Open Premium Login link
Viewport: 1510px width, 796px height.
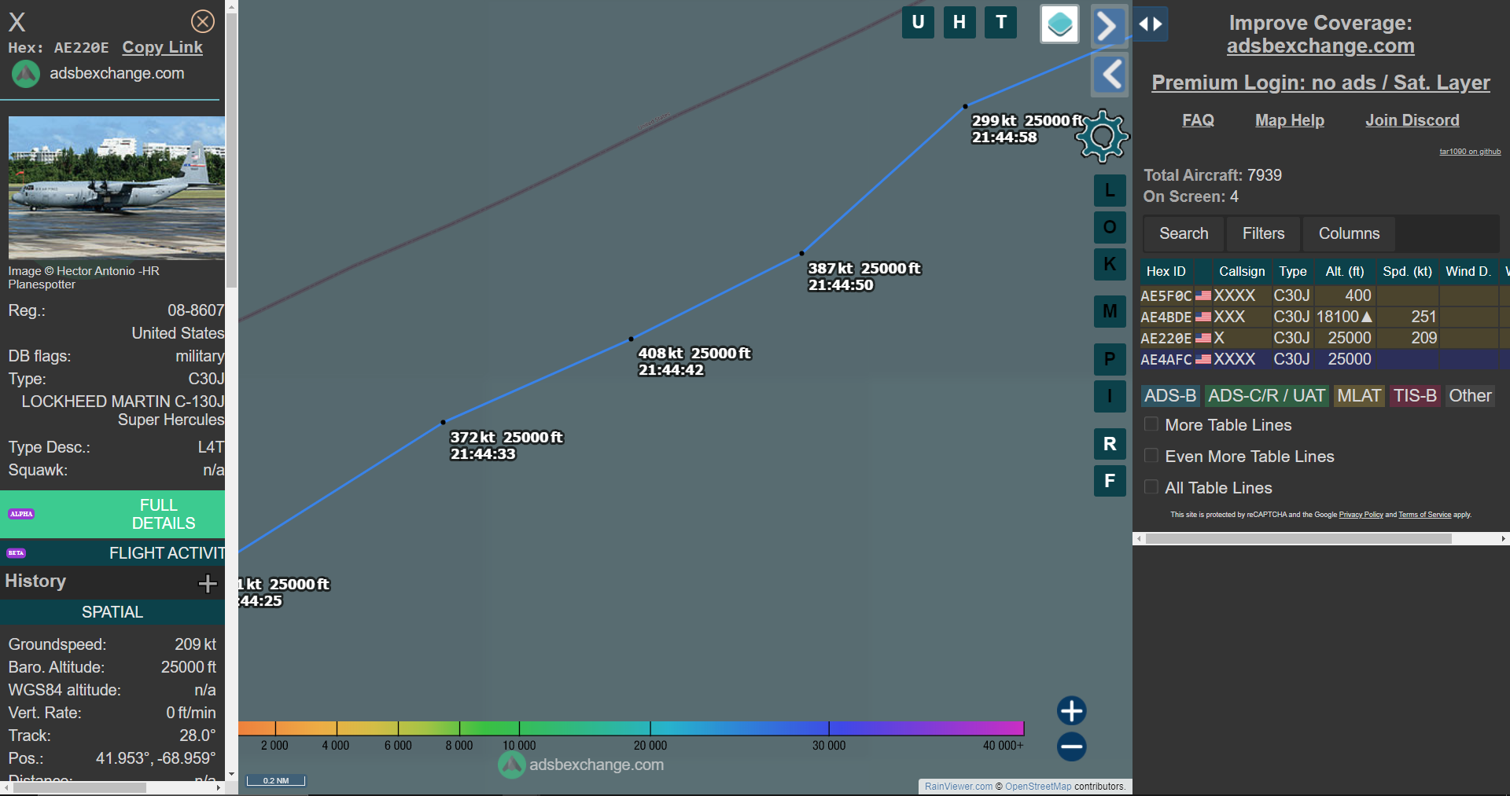tap(1320, 83)
